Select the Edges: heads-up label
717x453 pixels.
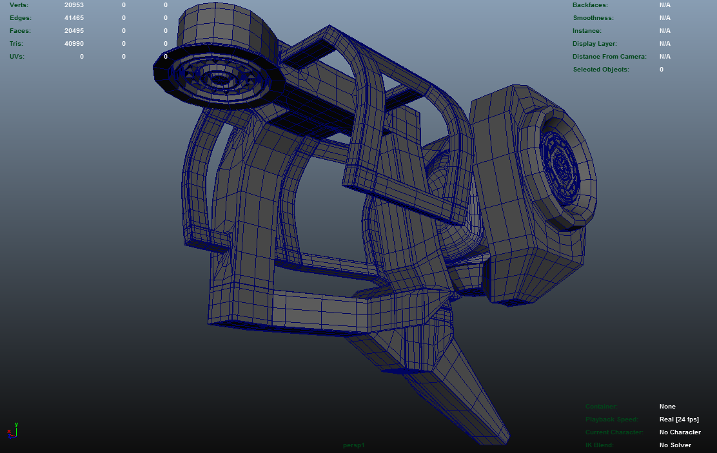(x=21, y=18)
